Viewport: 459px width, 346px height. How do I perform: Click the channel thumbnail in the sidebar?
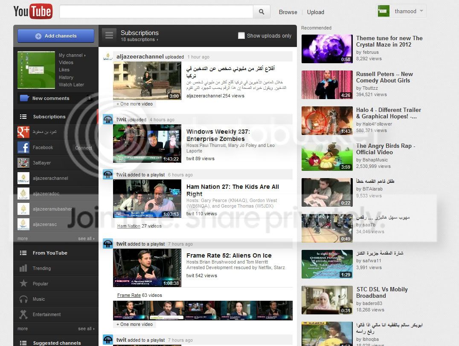click(36, 70)
